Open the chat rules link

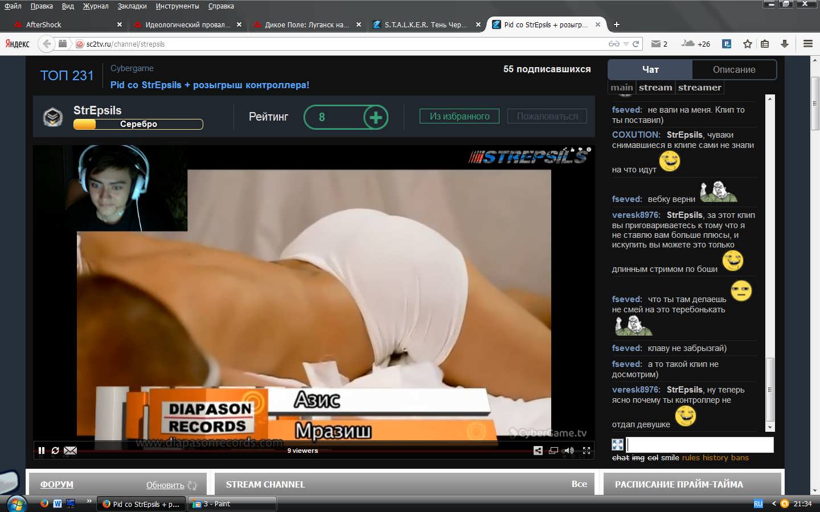coord(691,457)
